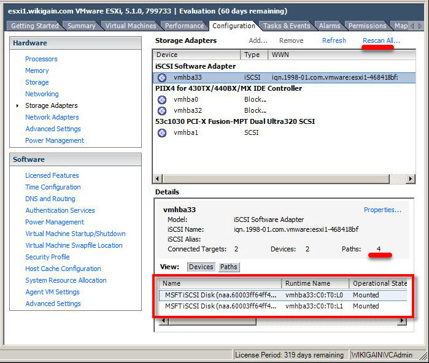The height and width of the screenshot is (363, 429).
Task: Select Storage Adapters in Hardware list
Action: coord(52,105)
